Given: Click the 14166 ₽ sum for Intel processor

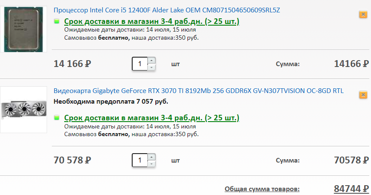Looking at the screenshot, I should [351, 64].
